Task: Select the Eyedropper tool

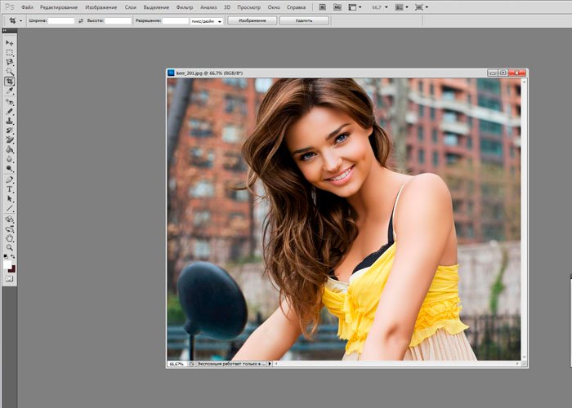Action: [10, 91]
